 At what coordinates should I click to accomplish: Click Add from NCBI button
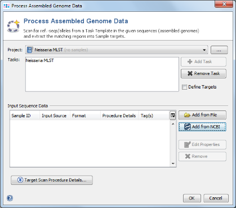202,127
